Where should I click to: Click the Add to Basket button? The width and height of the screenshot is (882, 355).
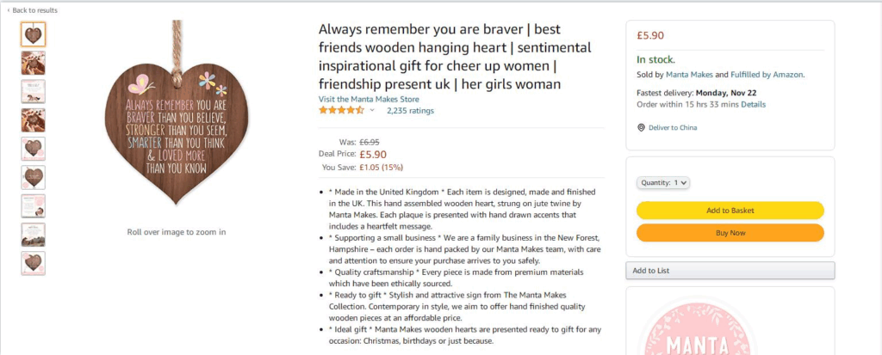coord(730,211)
